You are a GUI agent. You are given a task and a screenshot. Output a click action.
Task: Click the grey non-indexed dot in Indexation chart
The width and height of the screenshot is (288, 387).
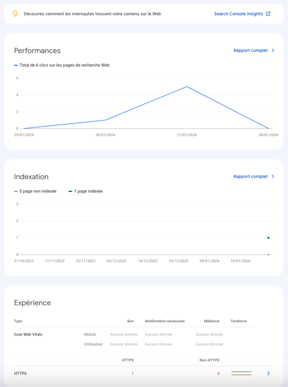[x=268, y=254]
